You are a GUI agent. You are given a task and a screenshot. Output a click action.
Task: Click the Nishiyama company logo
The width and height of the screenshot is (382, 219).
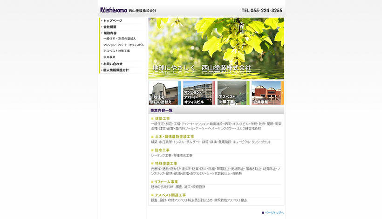[x=114, y=10]
